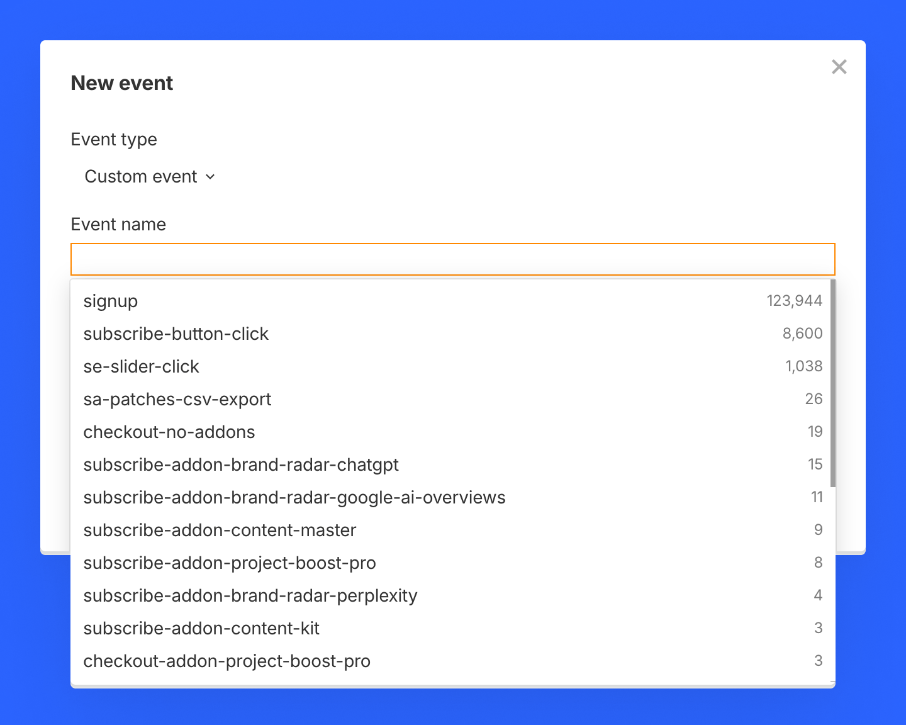Viewport: 906px width, 725px height.
Task: Click the 123,944 count next to signup
Action: point(794,301)
